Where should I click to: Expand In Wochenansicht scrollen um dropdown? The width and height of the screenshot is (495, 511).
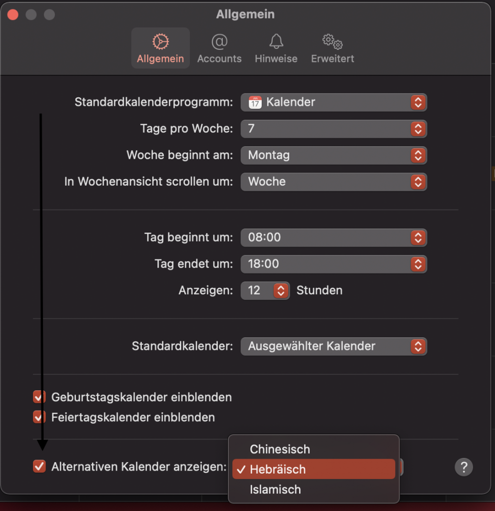pyautogui.click(x=334, y=182)
